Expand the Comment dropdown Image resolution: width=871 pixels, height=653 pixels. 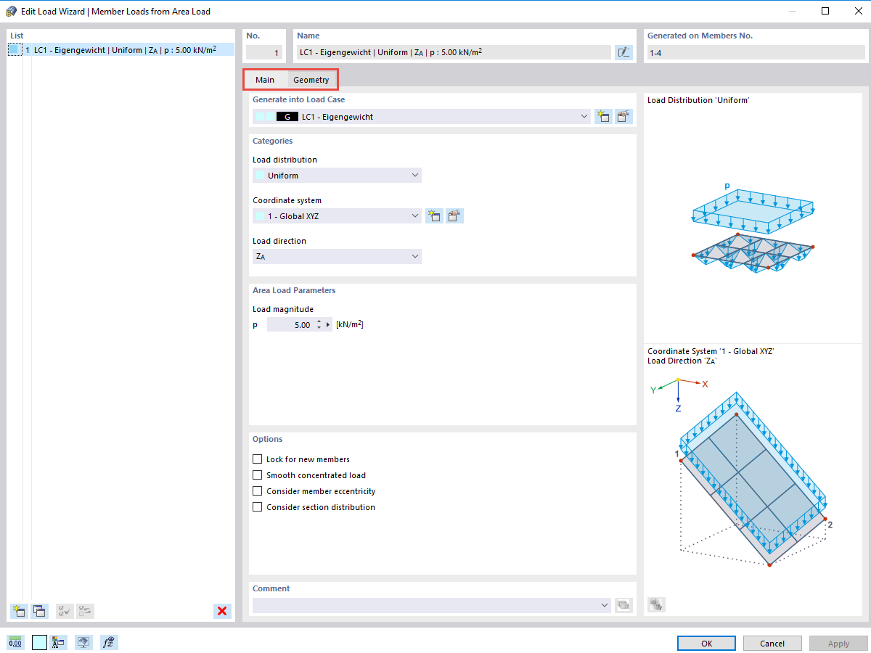coord(605,604)
